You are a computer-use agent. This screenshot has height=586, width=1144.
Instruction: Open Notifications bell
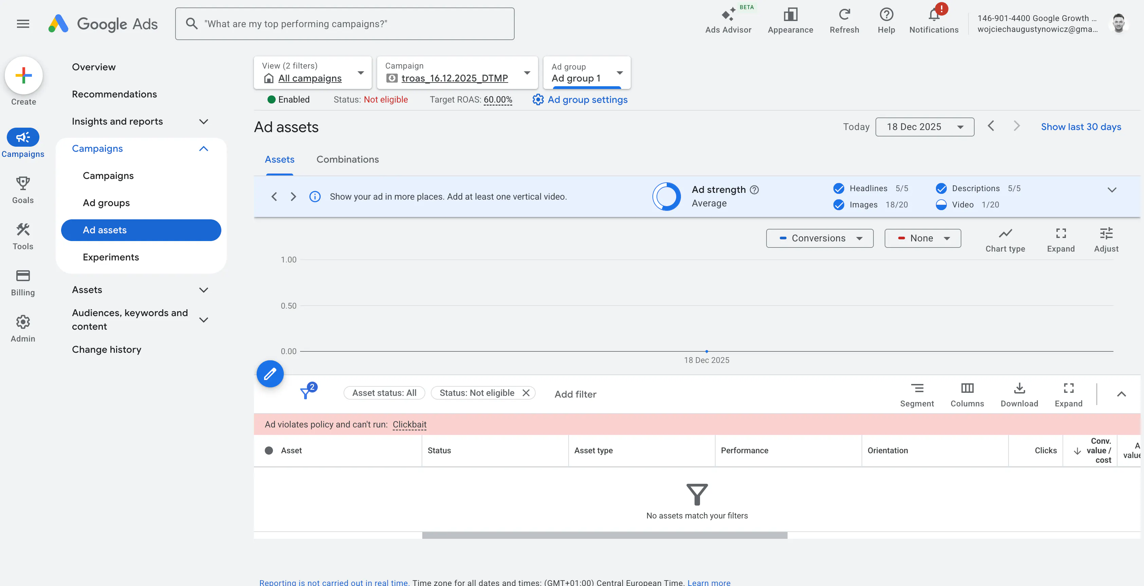[934, 21]
